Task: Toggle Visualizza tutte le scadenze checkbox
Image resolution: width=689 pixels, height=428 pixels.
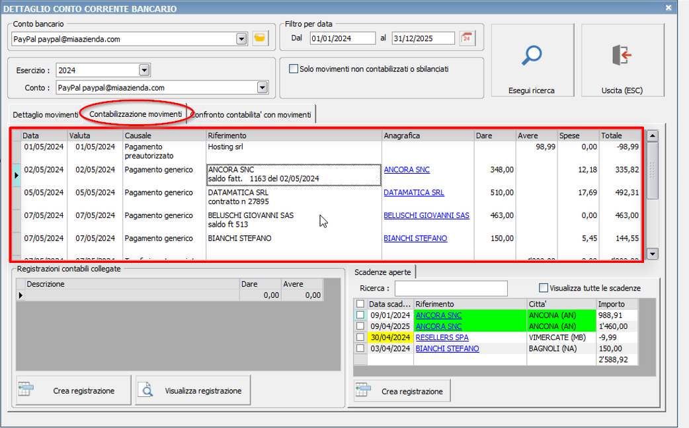Action: pyautogui.click(x=544, y=288)
